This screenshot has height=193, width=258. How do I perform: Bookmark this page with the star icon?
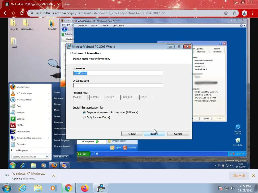click(234, 13)
